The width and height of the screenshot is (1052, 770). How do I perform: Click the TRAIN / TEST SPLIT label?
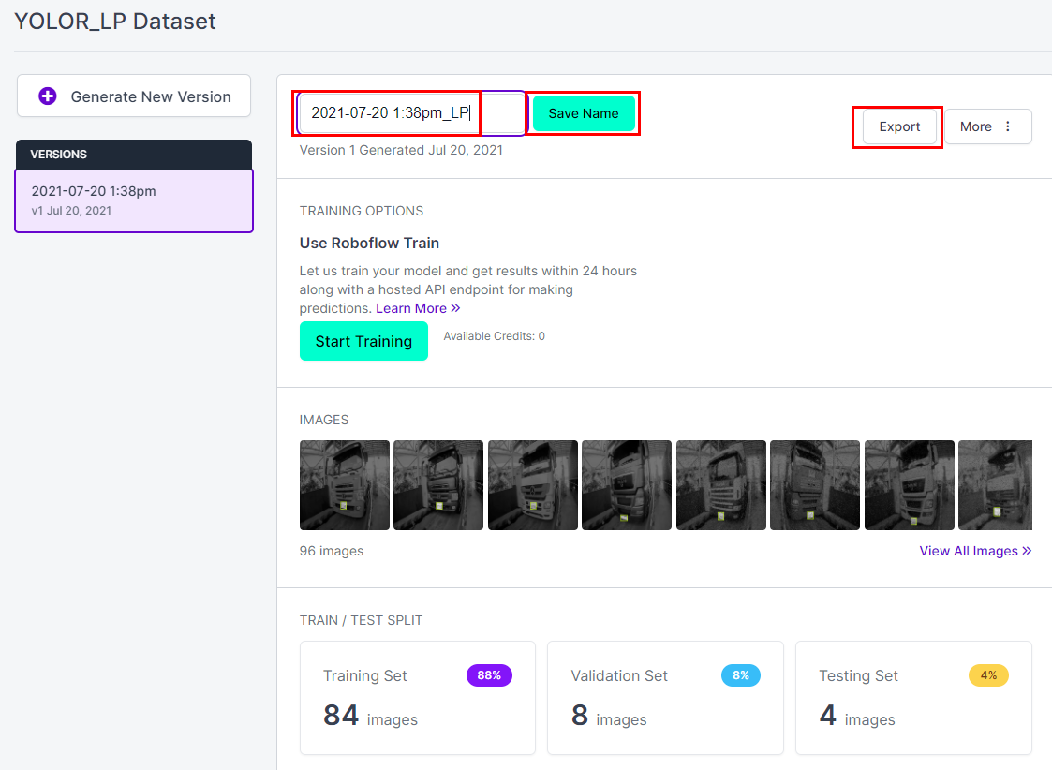point(361,620)
